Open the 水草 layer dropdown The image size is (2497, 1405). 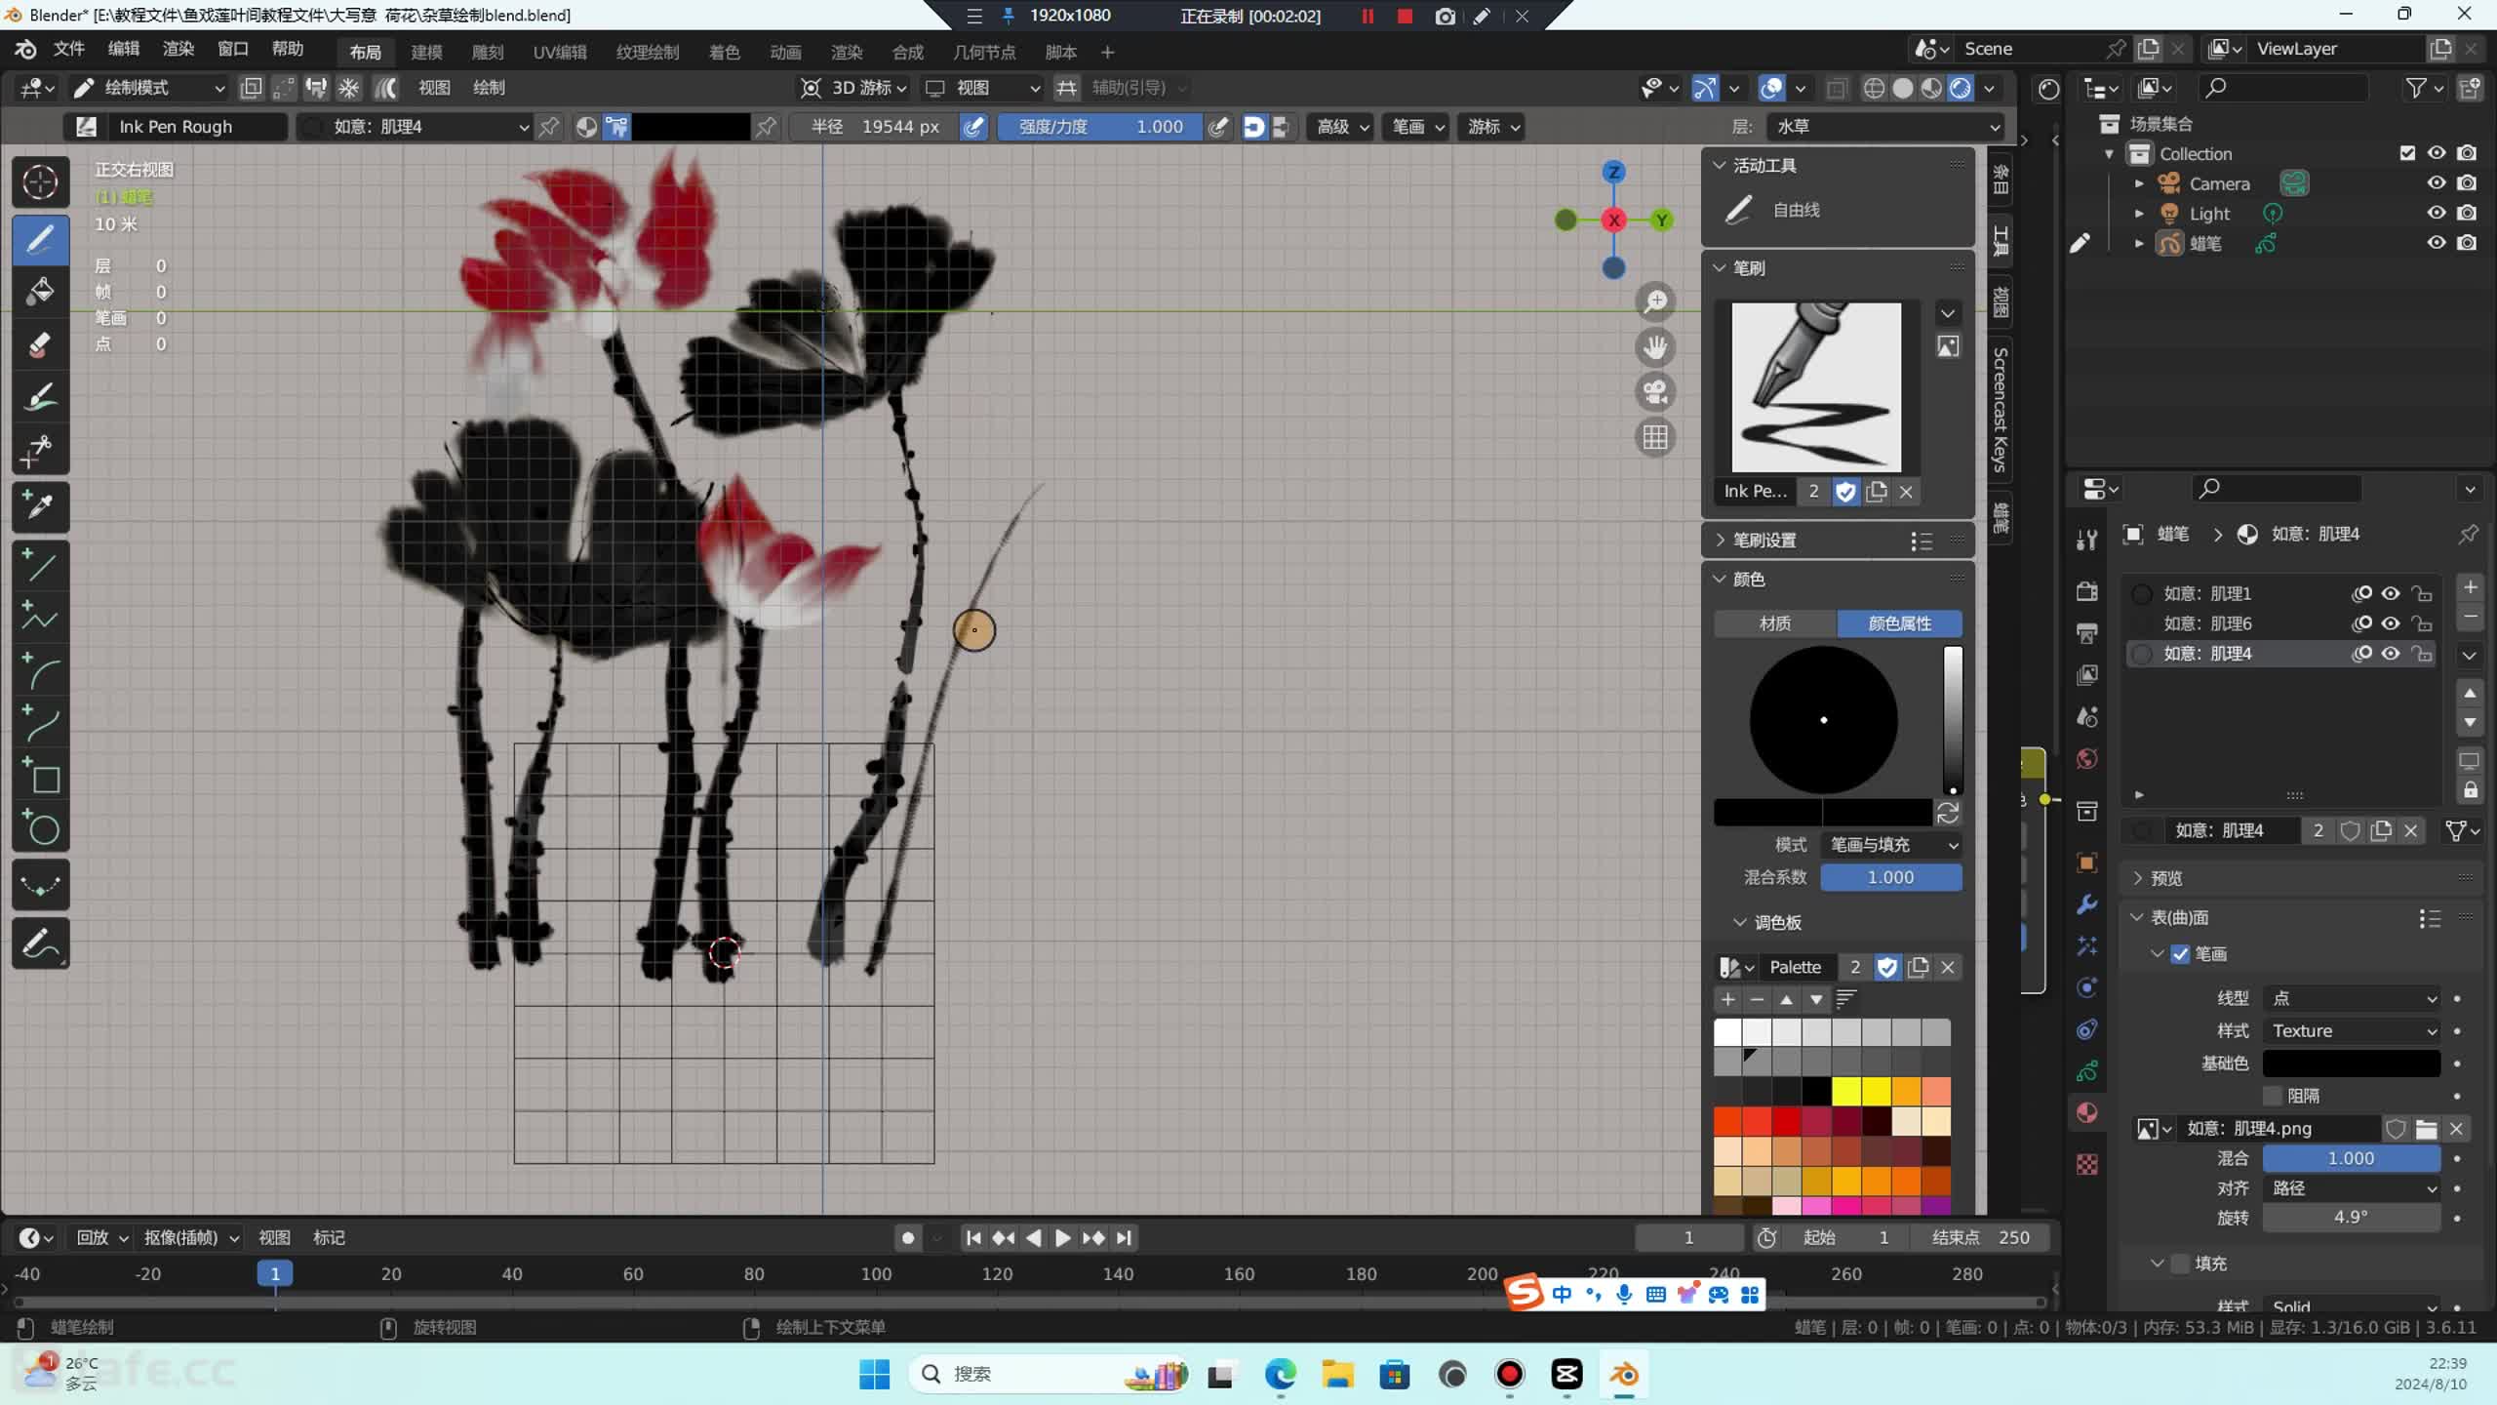click(x=1883, y=127)
